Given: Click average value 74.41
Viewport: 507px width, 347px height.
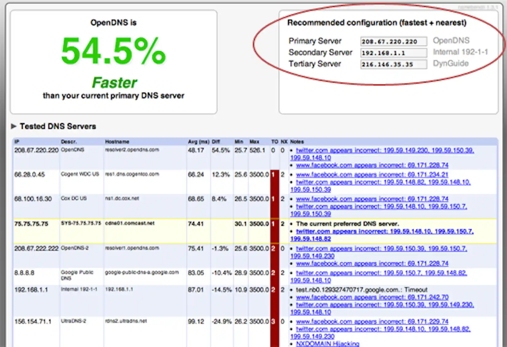Looking at the screenshot, I should 196,224.
